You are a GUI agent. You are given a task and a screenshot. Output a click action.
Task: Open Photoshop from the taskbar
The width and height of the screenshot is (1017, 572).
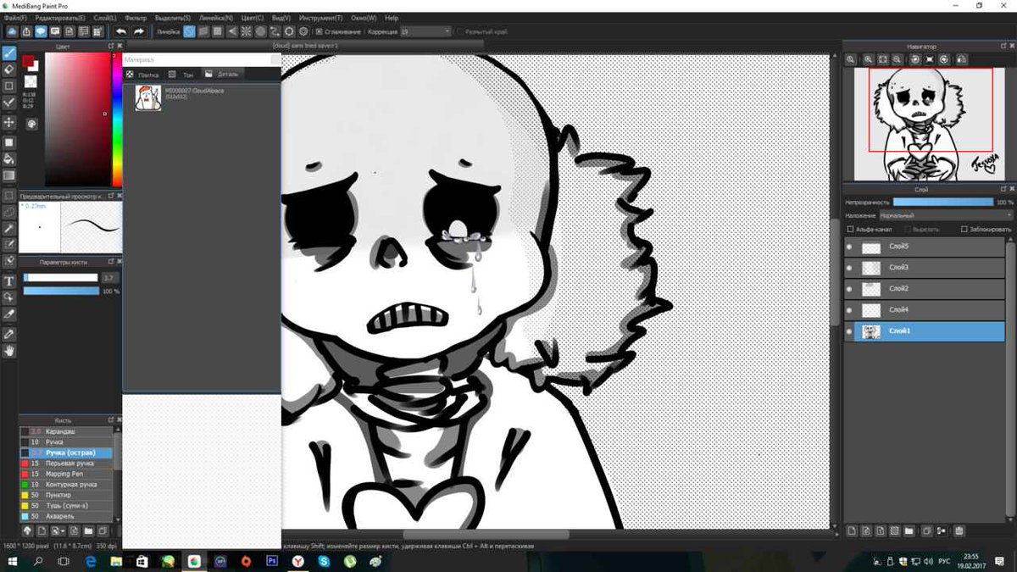coord(272,561)
